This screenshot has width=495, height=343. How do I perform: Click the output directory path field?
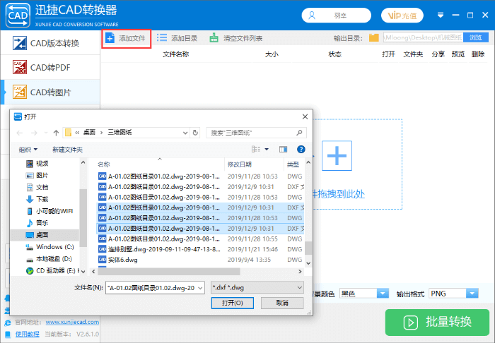tap(423, 38)
